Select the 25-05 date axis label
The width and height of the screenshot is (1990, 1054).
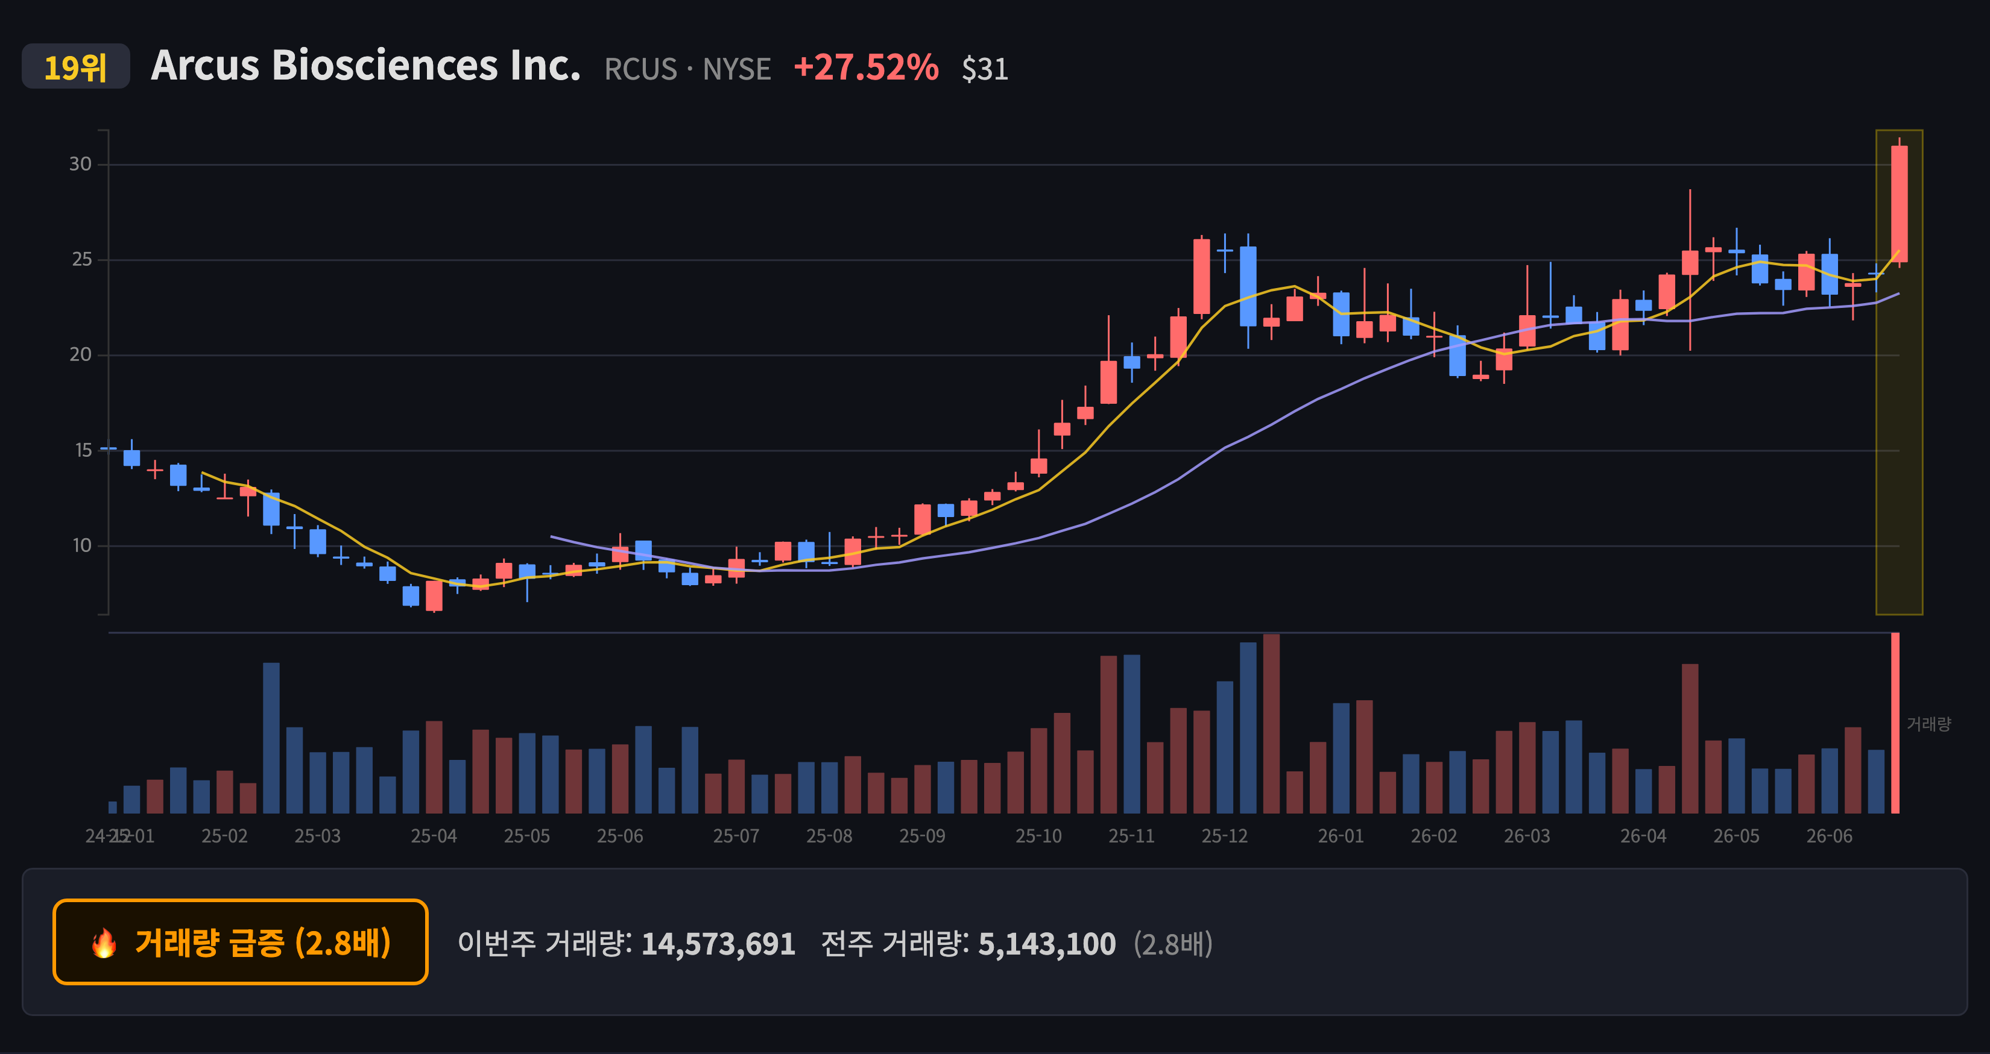[527, 836]
